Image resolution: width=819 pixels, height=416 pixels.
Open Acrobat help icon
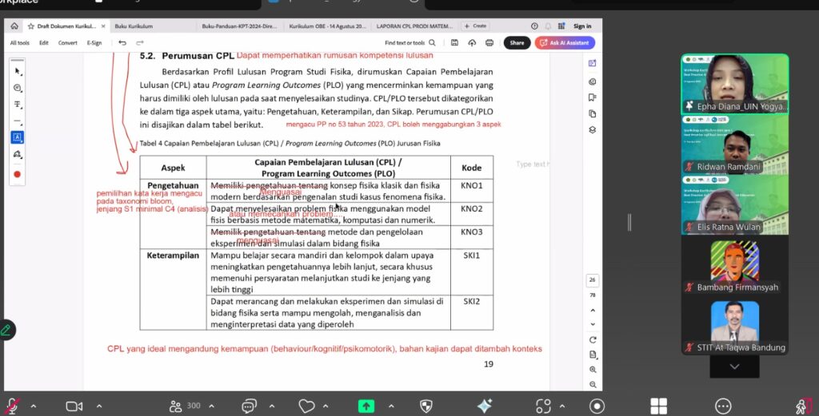pos(534,26)
